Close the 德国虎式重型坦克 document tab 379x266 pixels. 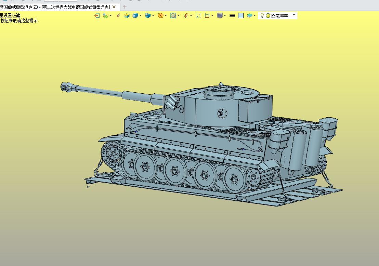pyautogui.click(x=114, y=7)
